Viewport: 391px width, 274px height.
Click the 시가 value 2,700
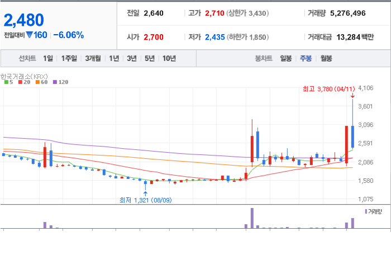[x=154, y=37]
